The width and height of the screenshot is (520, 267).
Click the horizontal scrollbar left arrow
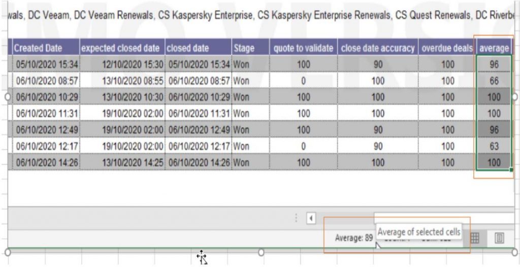pos(311,218)
